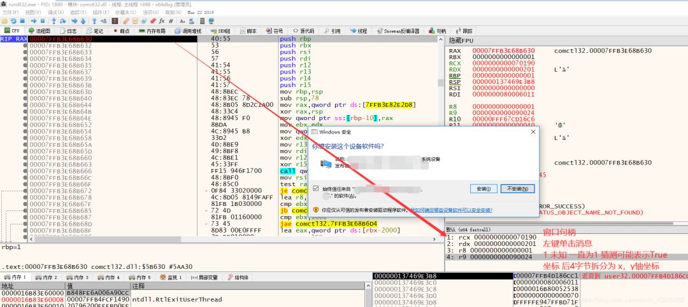Click the restart debugging toolbar icon
The width and height of the screenshot is (688, 307).
pyautogui.click(x=14, y=21)
